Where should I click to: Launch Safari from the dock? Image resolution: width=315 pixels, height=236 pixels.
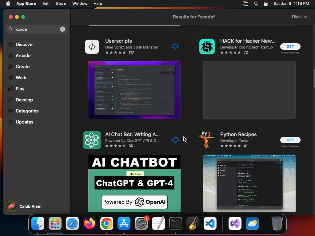tap(72, 223)
